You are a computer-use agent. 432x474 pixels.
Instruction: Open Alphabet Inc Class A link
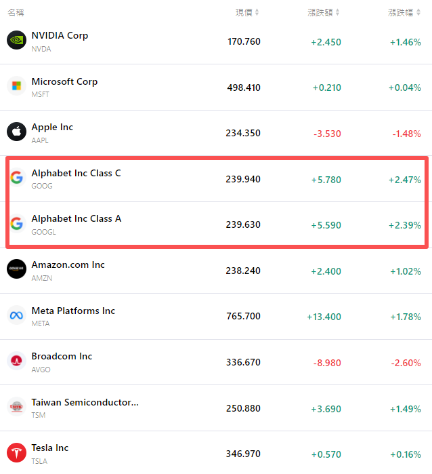76,218
